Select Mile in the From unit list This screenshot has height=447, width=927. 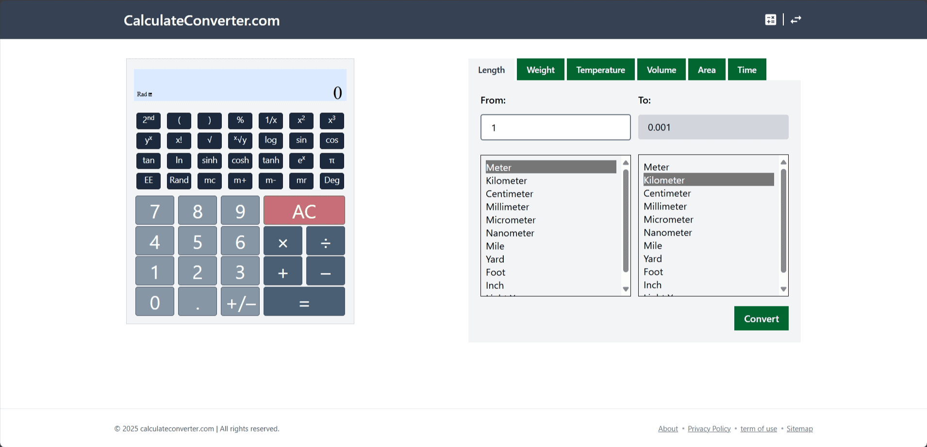495,246
